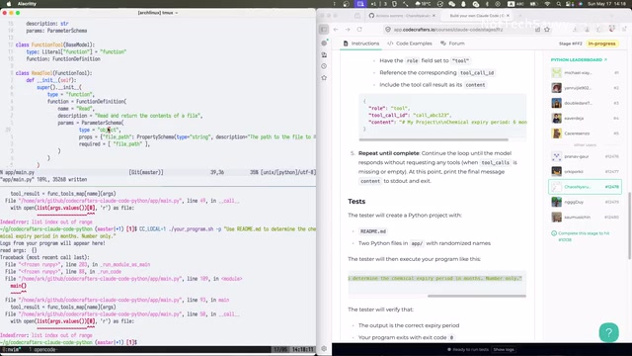
Task: Select leaderboard user saumusichin
Action: 585,218
